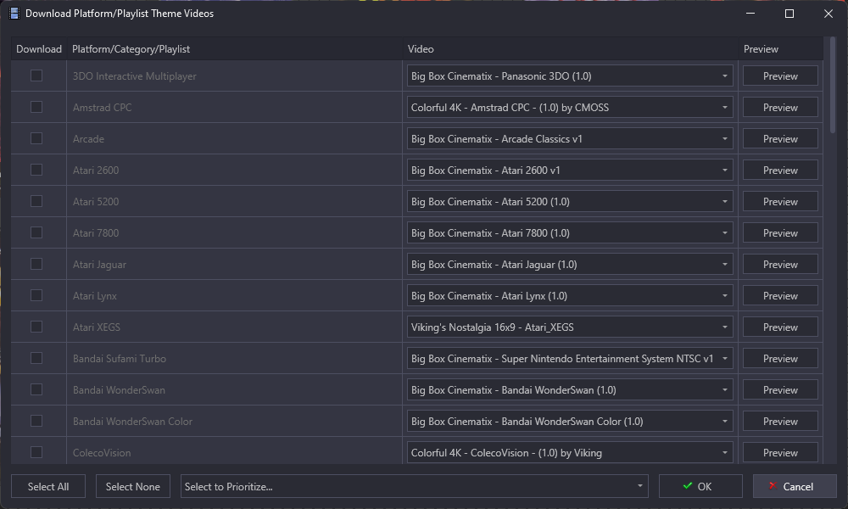Screen dimensions: 848x509
Task: Check the Bandai WonderSwan download checkbox
Action: (36, 389)
